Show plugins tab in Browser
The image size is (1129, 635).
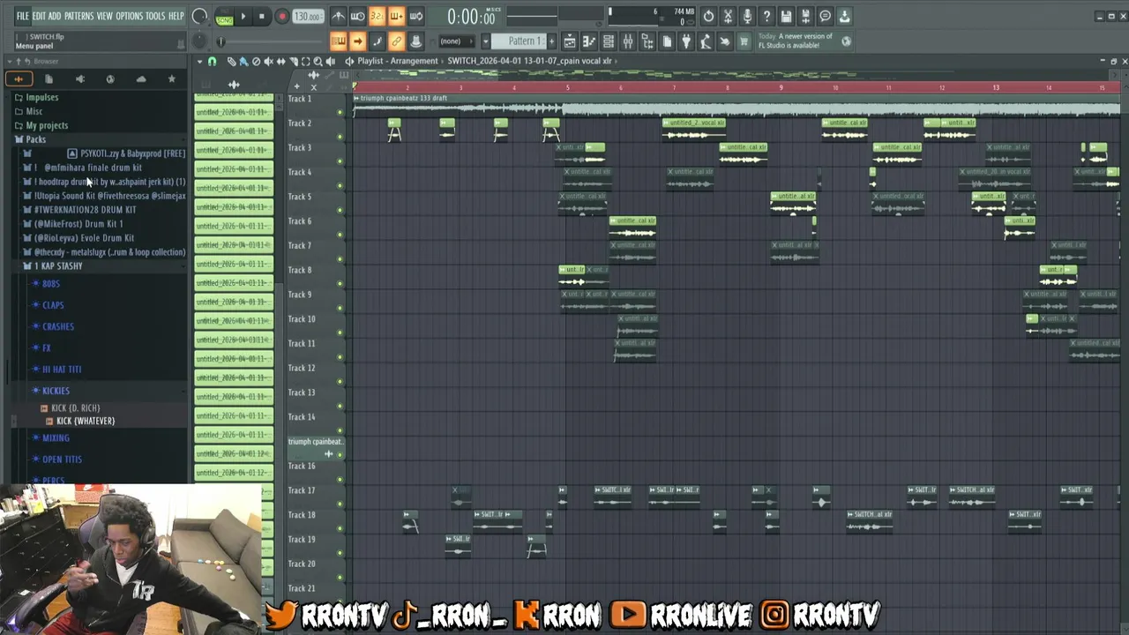point(79,78)
